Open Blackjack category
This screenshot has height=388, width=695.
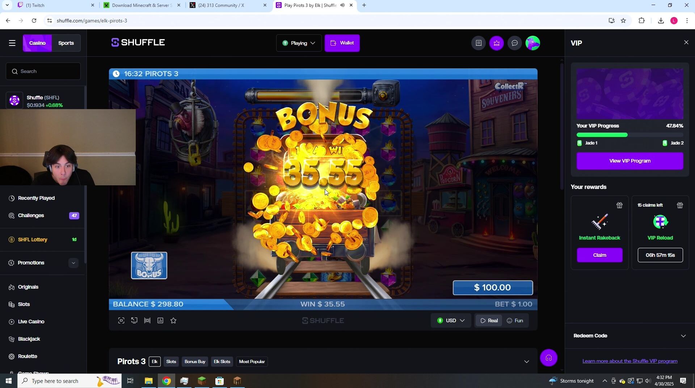(29, 339)
